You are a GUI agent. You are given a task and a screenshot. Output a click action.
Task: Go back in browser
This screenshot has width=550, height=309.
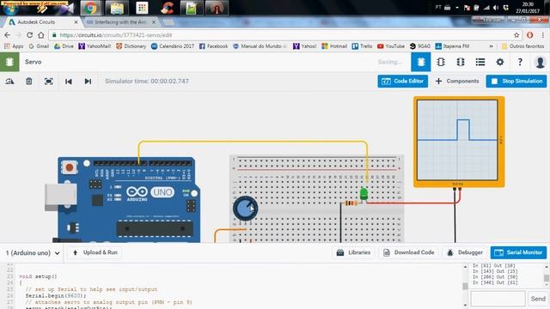click(8, 35)
